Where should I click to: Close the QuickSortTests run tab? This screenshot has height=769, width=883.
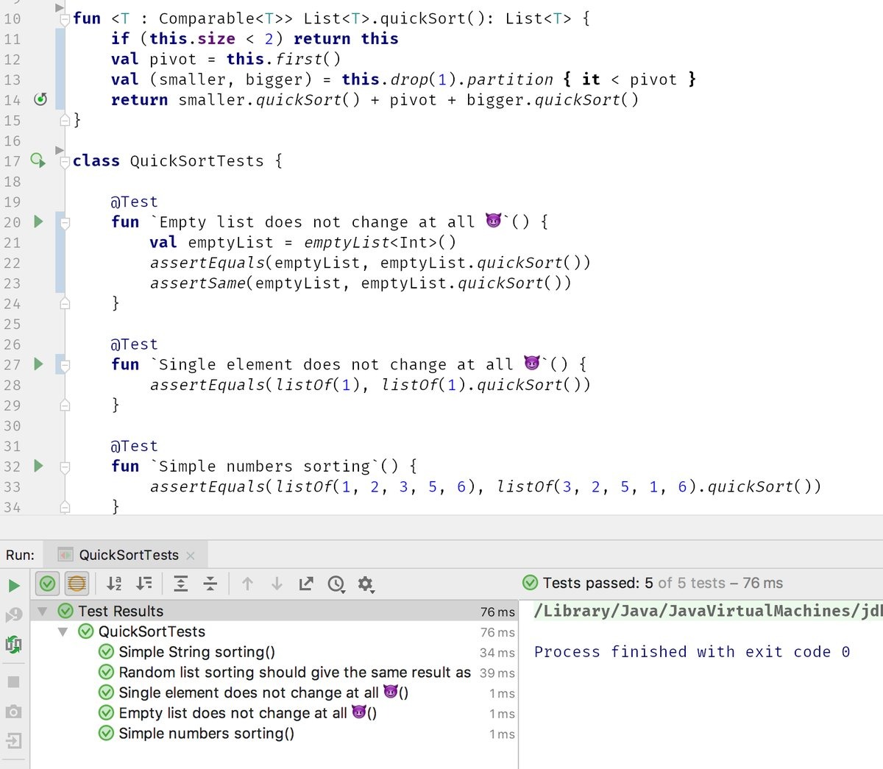(x=191, y=556)
